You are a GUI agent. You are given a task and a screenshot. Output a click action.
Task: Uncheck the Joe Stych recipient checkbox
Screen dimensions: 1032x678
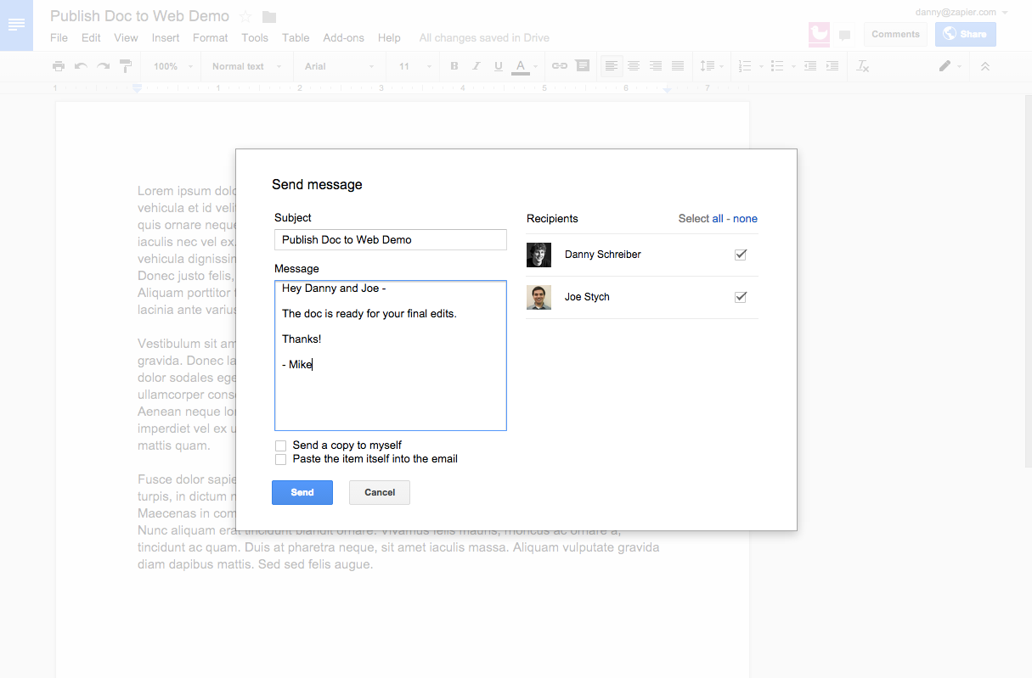(x=741, y=297)
